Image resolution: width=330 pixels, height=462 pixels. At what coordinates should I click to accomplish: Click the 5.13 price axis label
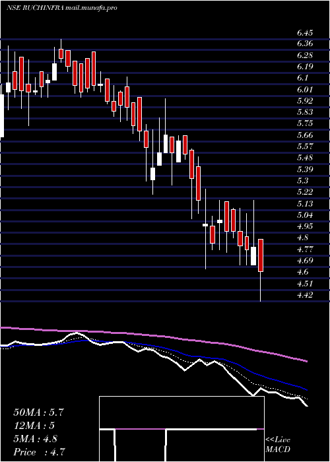(x=305, y=203)
